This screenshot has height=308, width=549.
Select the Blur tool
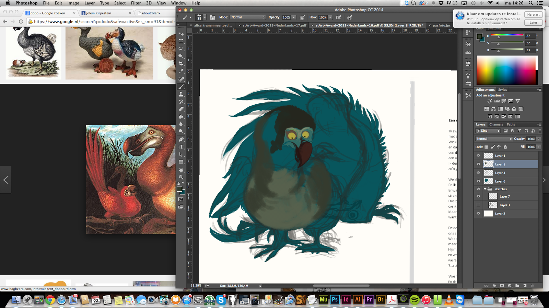[181, 124]
